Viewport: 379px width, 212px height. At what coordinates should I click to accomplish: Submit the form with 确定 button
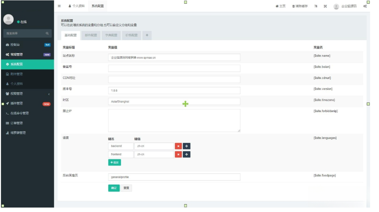point(114,188)
